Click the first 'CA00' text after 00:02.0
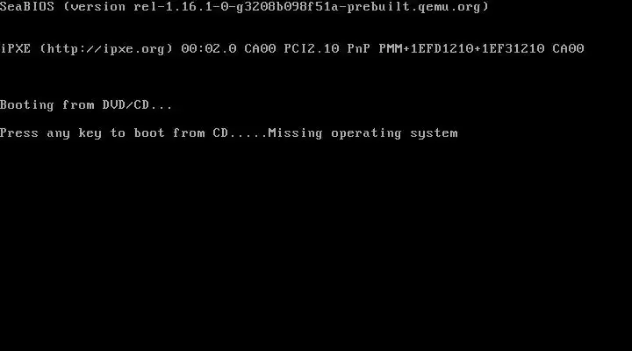This screenshot has height=351, width=632. [x=260, y=48]
